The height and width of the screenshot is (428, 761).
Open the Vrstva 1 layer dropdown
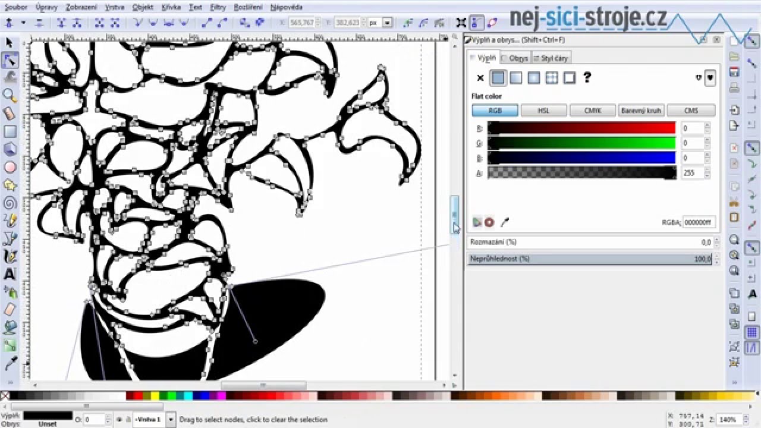pyautogui.click(x=171, y=419)
